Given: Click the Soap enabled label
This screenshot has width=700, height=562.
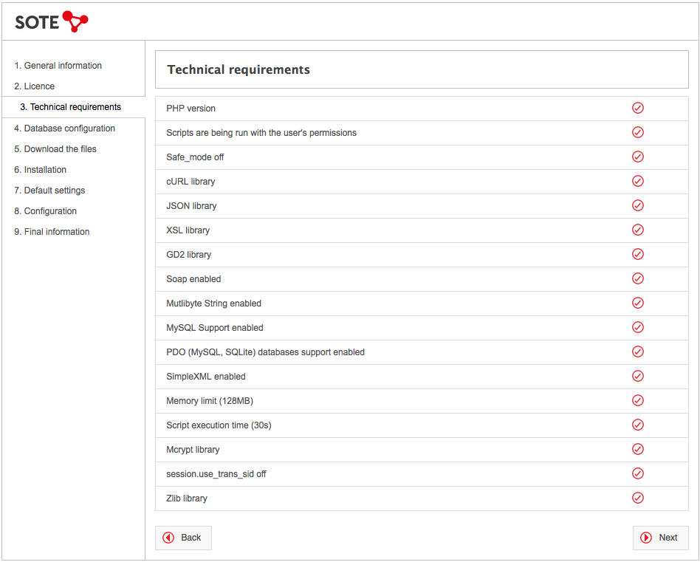Looking at the screenshot, I should pos(193,279).
